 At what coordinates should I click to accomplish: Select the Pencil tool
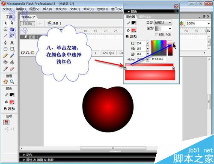6,56
